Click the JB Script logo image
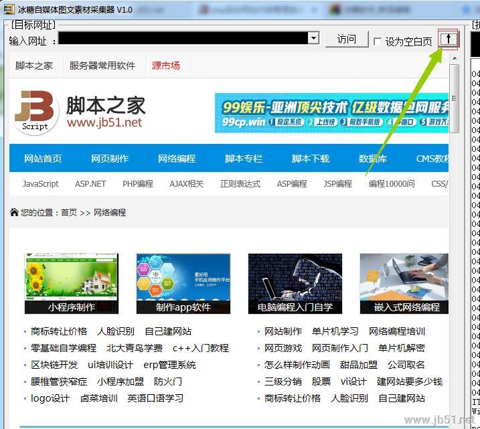 pyautogui.click(x=36, y=112)
